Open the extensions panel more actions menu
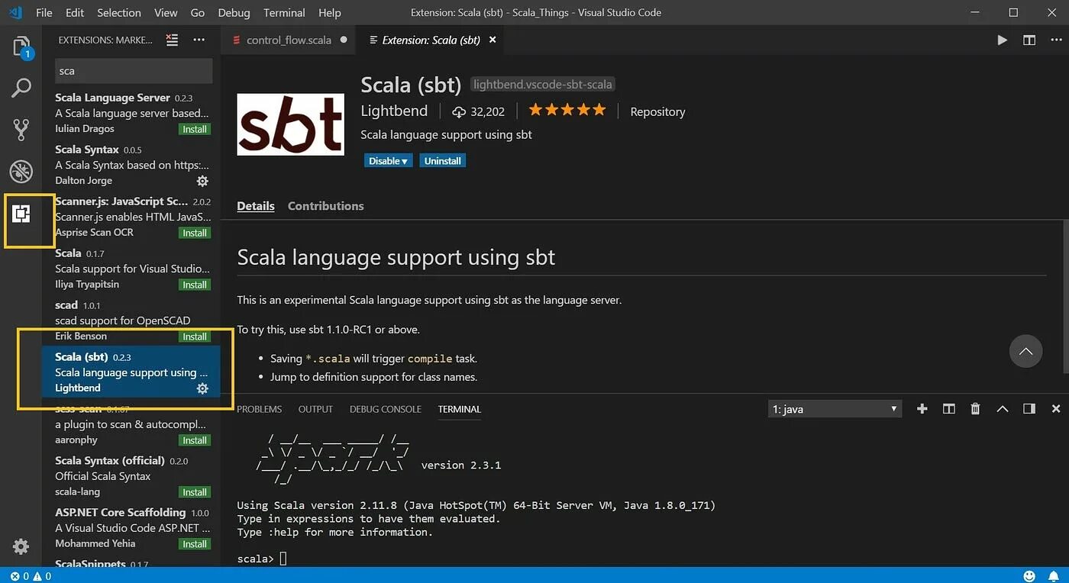 [199, 40]
